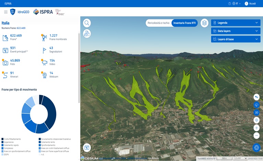Image resolution: width=263 pixels, height=161 pixels.
Task: Open the IT language dropdown
Action: pos(237,3)
